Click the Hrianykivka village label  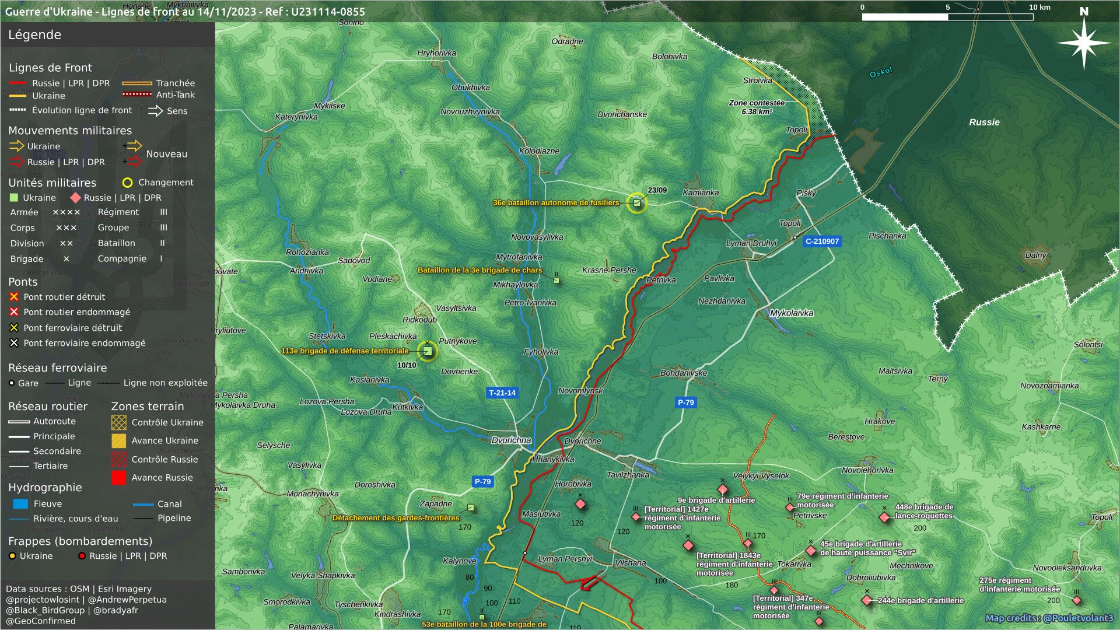[x=553, y=460]
